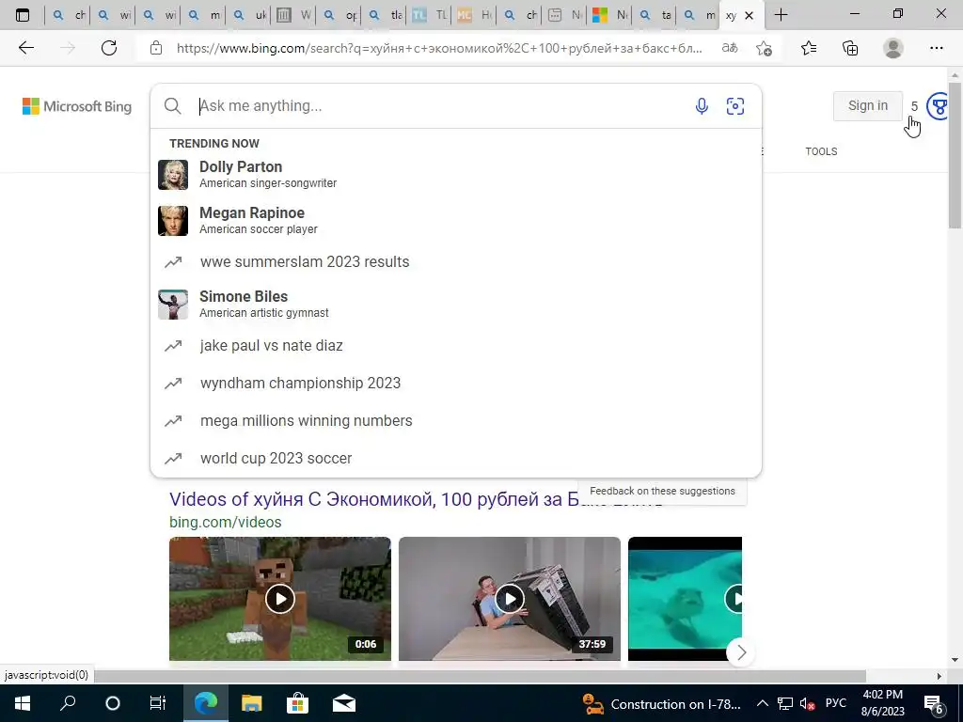
Task: Play the Minecraft 0:06 video thumbnail
Action: [x=280, y=599]
